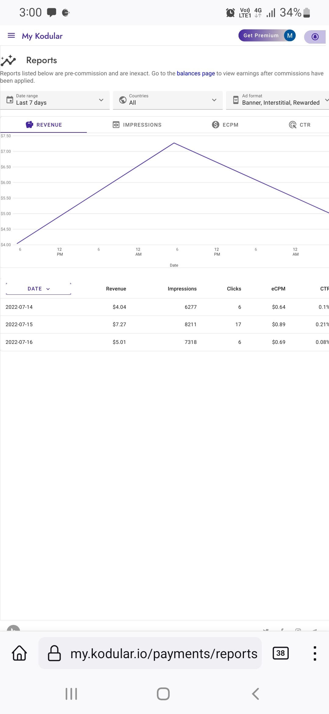Open the hamburger navigation menu
Screen dimensions: 329x714
[x=11, y=36]
